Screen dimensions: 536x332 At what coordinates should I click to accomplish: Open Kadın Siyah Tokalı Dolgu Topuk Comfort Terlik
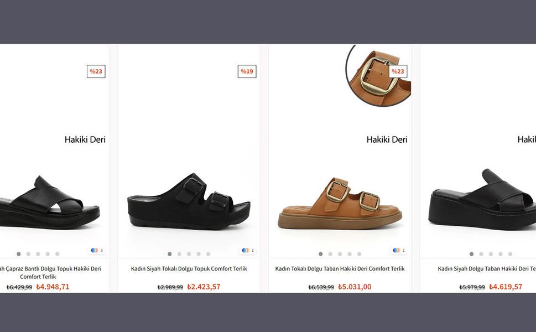[189, 269]
